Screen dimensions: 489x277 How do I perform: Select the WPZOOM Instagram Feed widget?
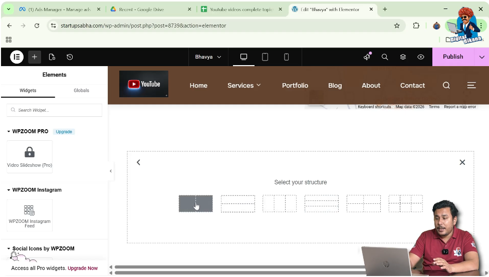click(x=30, y=215)
